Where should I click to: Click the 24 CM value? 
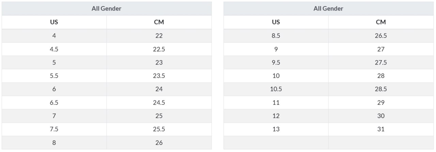coord(159,89)
